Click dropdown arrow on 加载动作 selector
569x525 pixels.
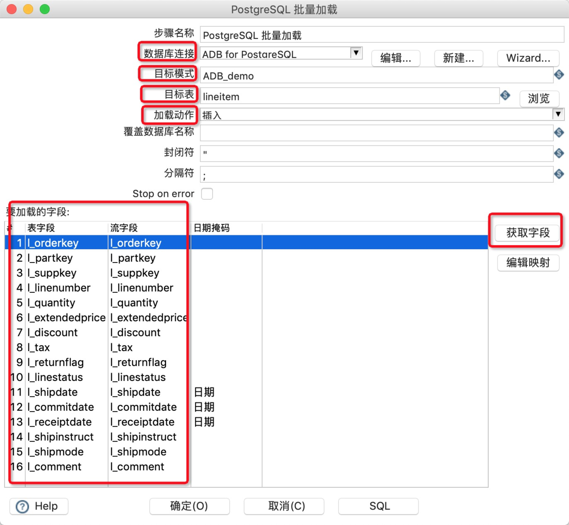[558, 114]
